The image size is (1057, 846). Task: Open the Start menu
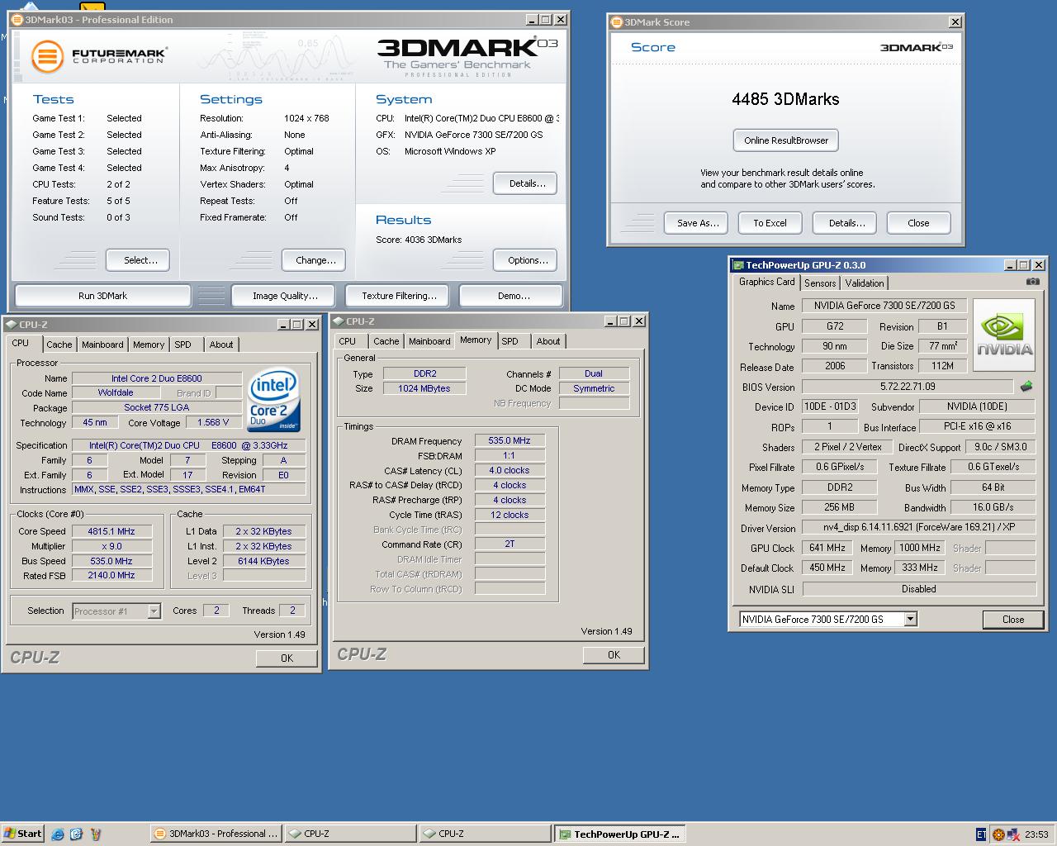[x=22, y=834]
